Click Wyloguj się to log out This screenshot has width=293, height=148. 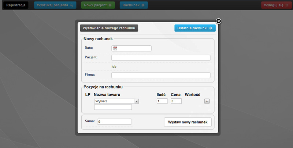[x=276, y=5]
